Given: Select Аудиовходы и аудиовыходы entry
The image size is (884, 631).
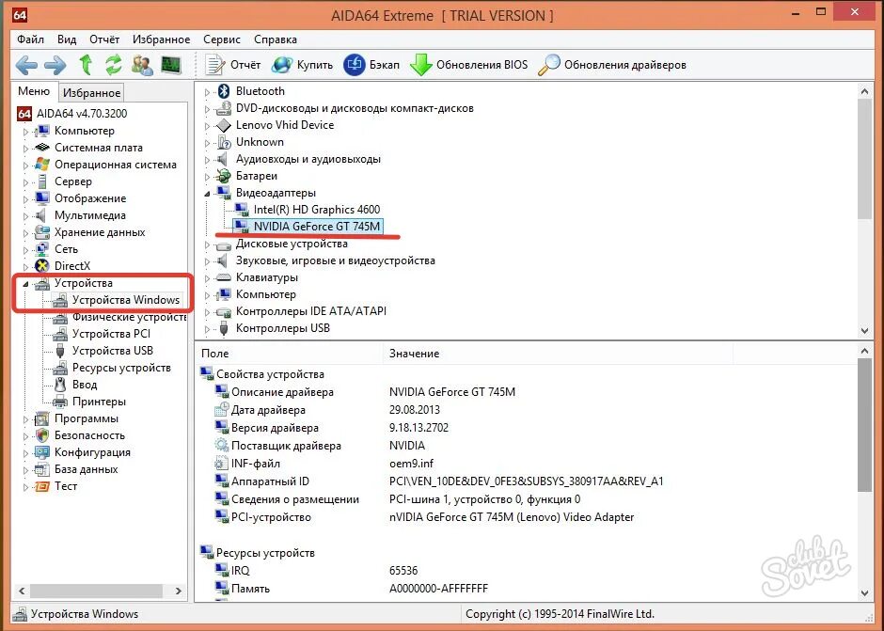Looking at the screenshot, I should click(308, 159).
